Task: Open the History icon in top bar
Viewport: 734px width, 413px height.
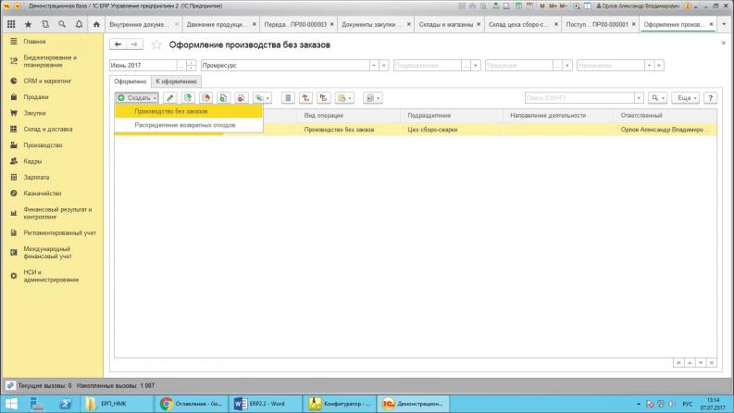Action: tap(44, 23)
